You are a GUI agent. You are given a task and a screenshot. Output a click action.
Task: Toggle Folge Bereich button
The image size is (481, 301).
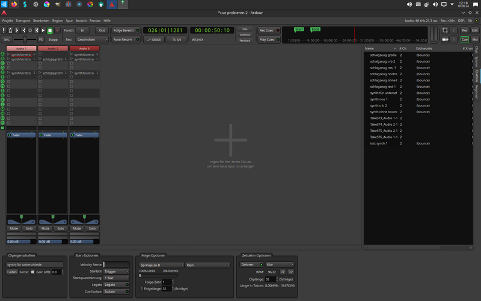126,31
